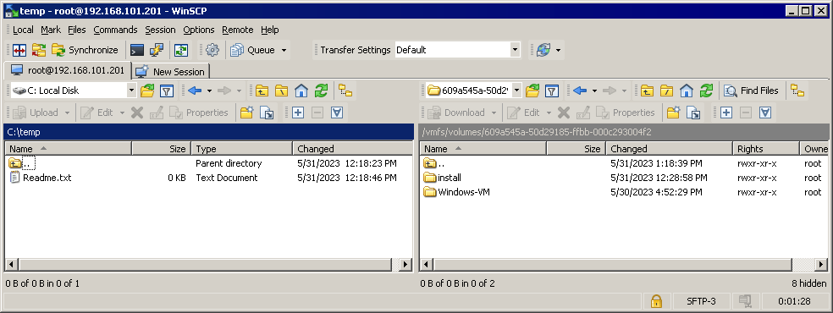Refresh the local panel

321,91
